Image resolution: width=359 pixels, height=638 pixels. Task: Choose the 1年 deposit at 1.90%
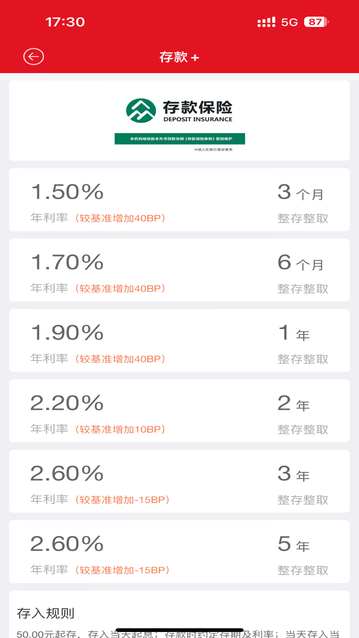[179, 341]
